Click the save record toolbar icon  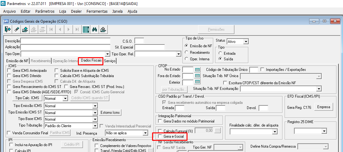(34, 29)
